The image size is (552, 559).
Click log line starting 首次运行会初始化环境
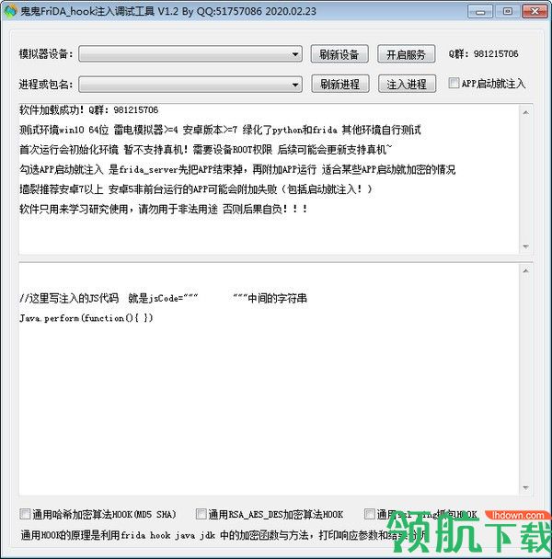click(205, 149)
